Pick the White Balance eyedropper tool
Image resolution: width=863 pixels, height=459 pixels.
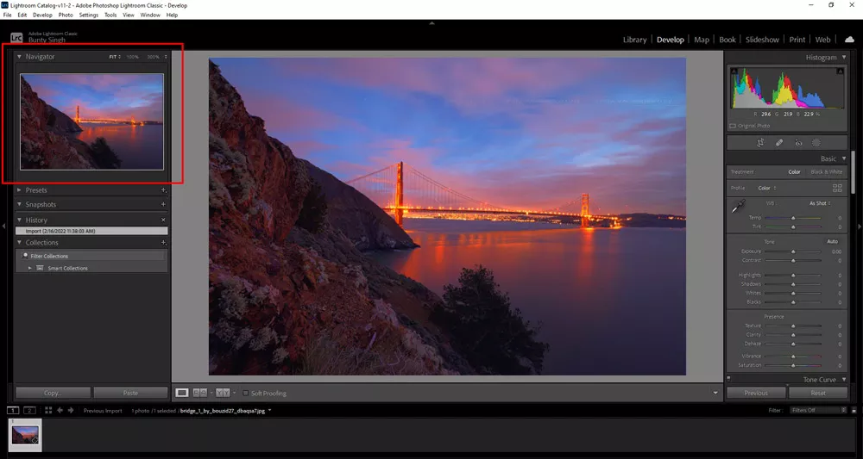(x=738, y=207)
